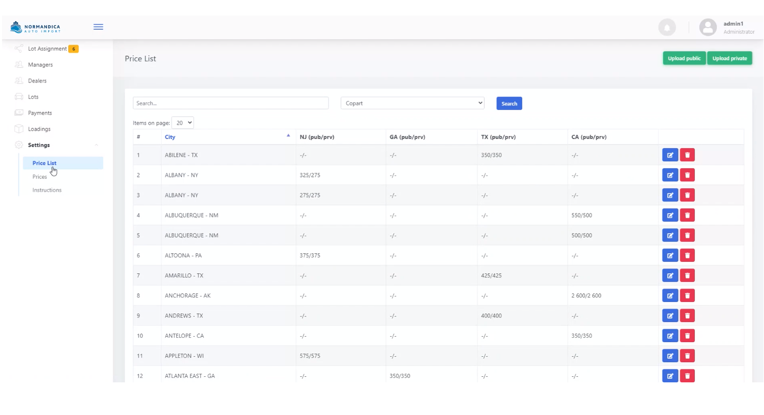Open the Payments section
The image size is (764, 415).
(40, 113)
